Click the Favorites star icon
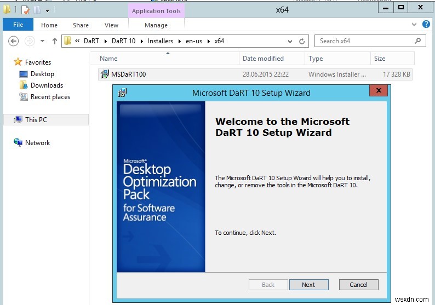The height and width of the screenshot is (305, 435). pyautogui.click(x=18, y=61)
